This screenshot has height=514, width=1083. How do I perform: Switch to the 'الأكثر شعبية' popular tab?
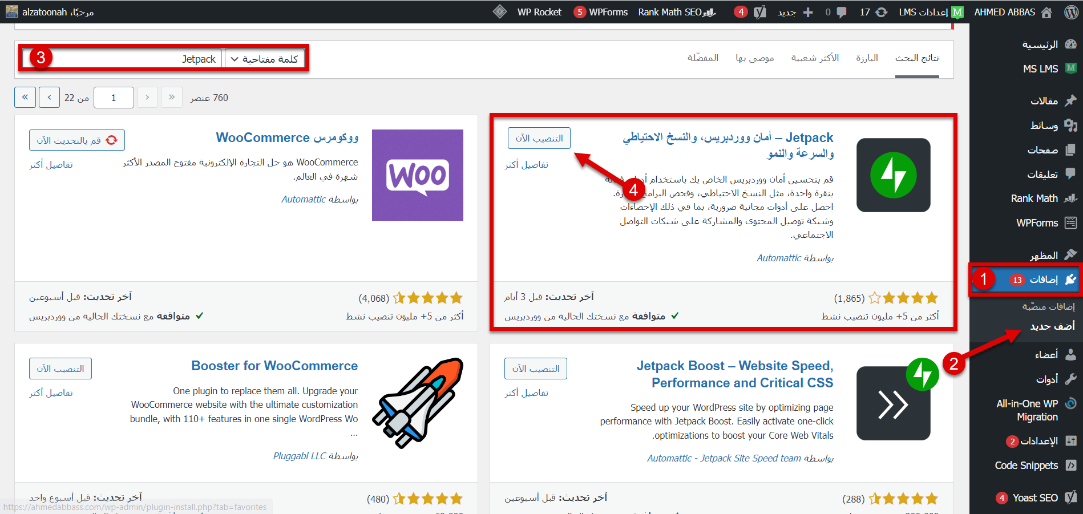pyautogui.click(x=815, y=58)
